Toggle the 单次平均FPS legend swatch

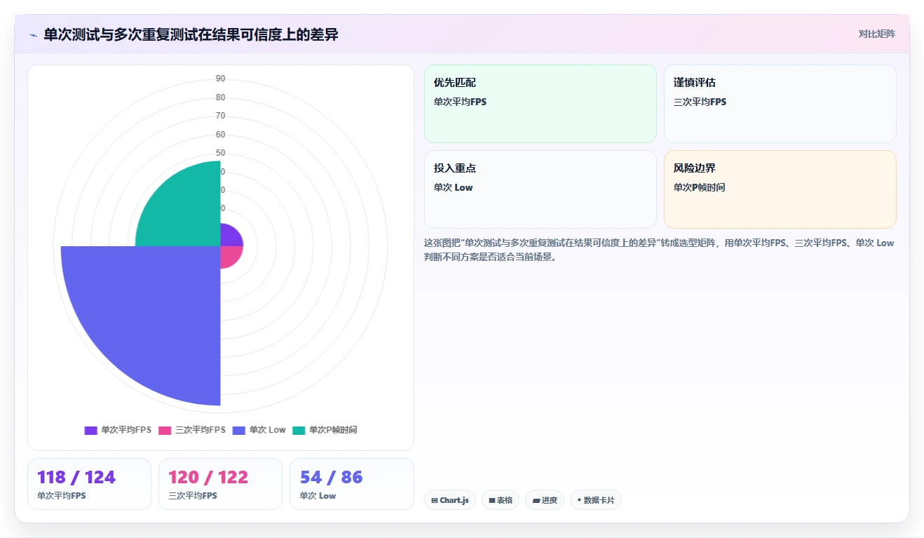pos(91,430)
